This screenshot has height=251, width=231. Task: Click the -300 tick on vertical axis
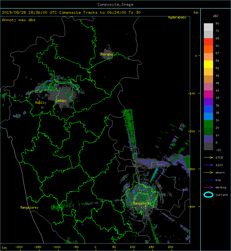(192, 169)
